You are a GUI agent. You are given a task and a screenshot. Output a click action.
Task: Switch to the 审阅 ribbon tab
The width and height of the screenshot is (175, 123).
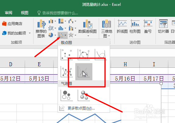click(x=9, y=13)
